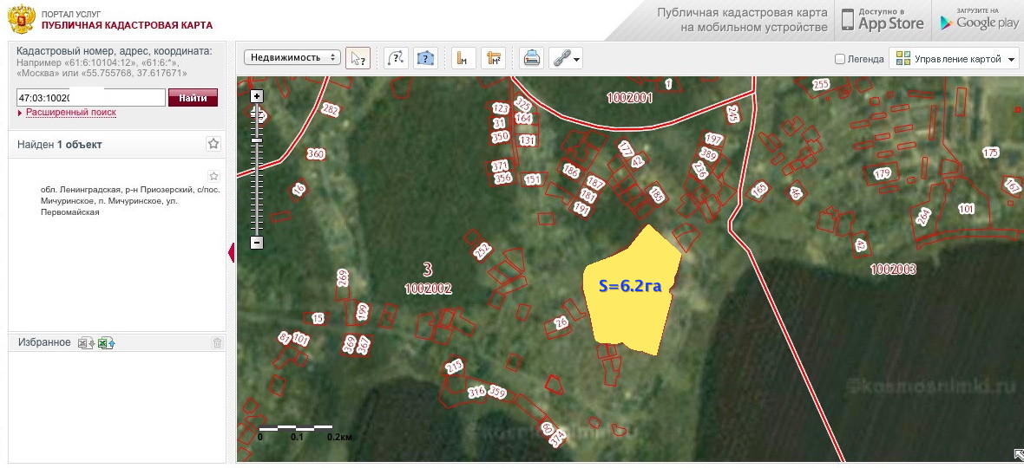The height and width of the screenshot is (468, 1024).
Task: Add all found objects to favorites
Action: (x=213, y=144)
